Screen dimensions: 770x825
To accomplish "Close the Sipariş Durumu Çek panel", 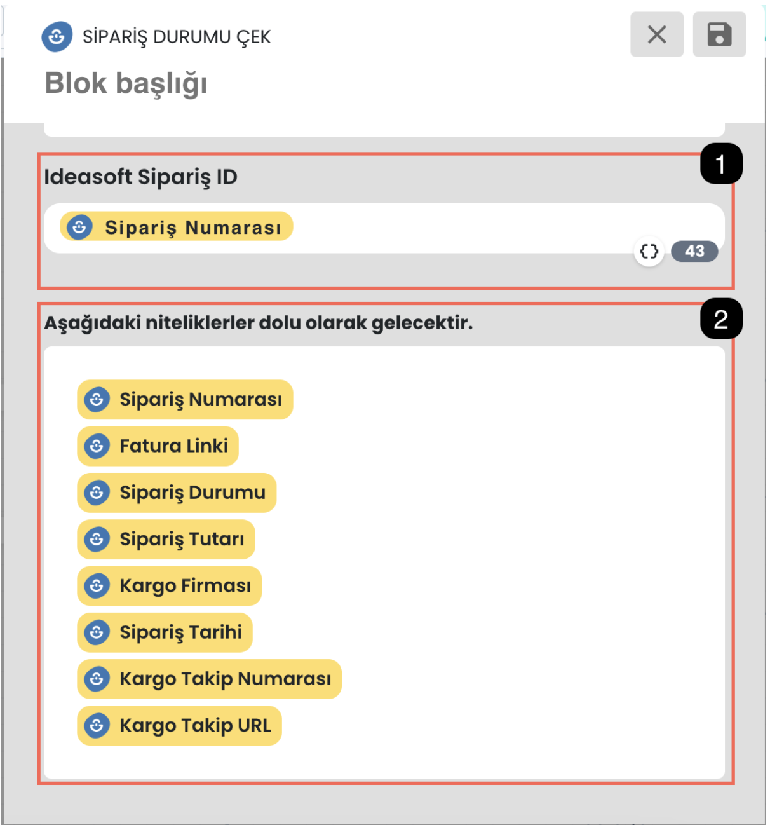I will tap(657, 34).
